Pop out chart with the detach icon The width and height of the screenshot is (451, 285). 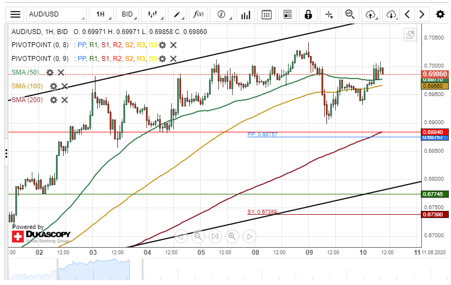pos(410,35)
